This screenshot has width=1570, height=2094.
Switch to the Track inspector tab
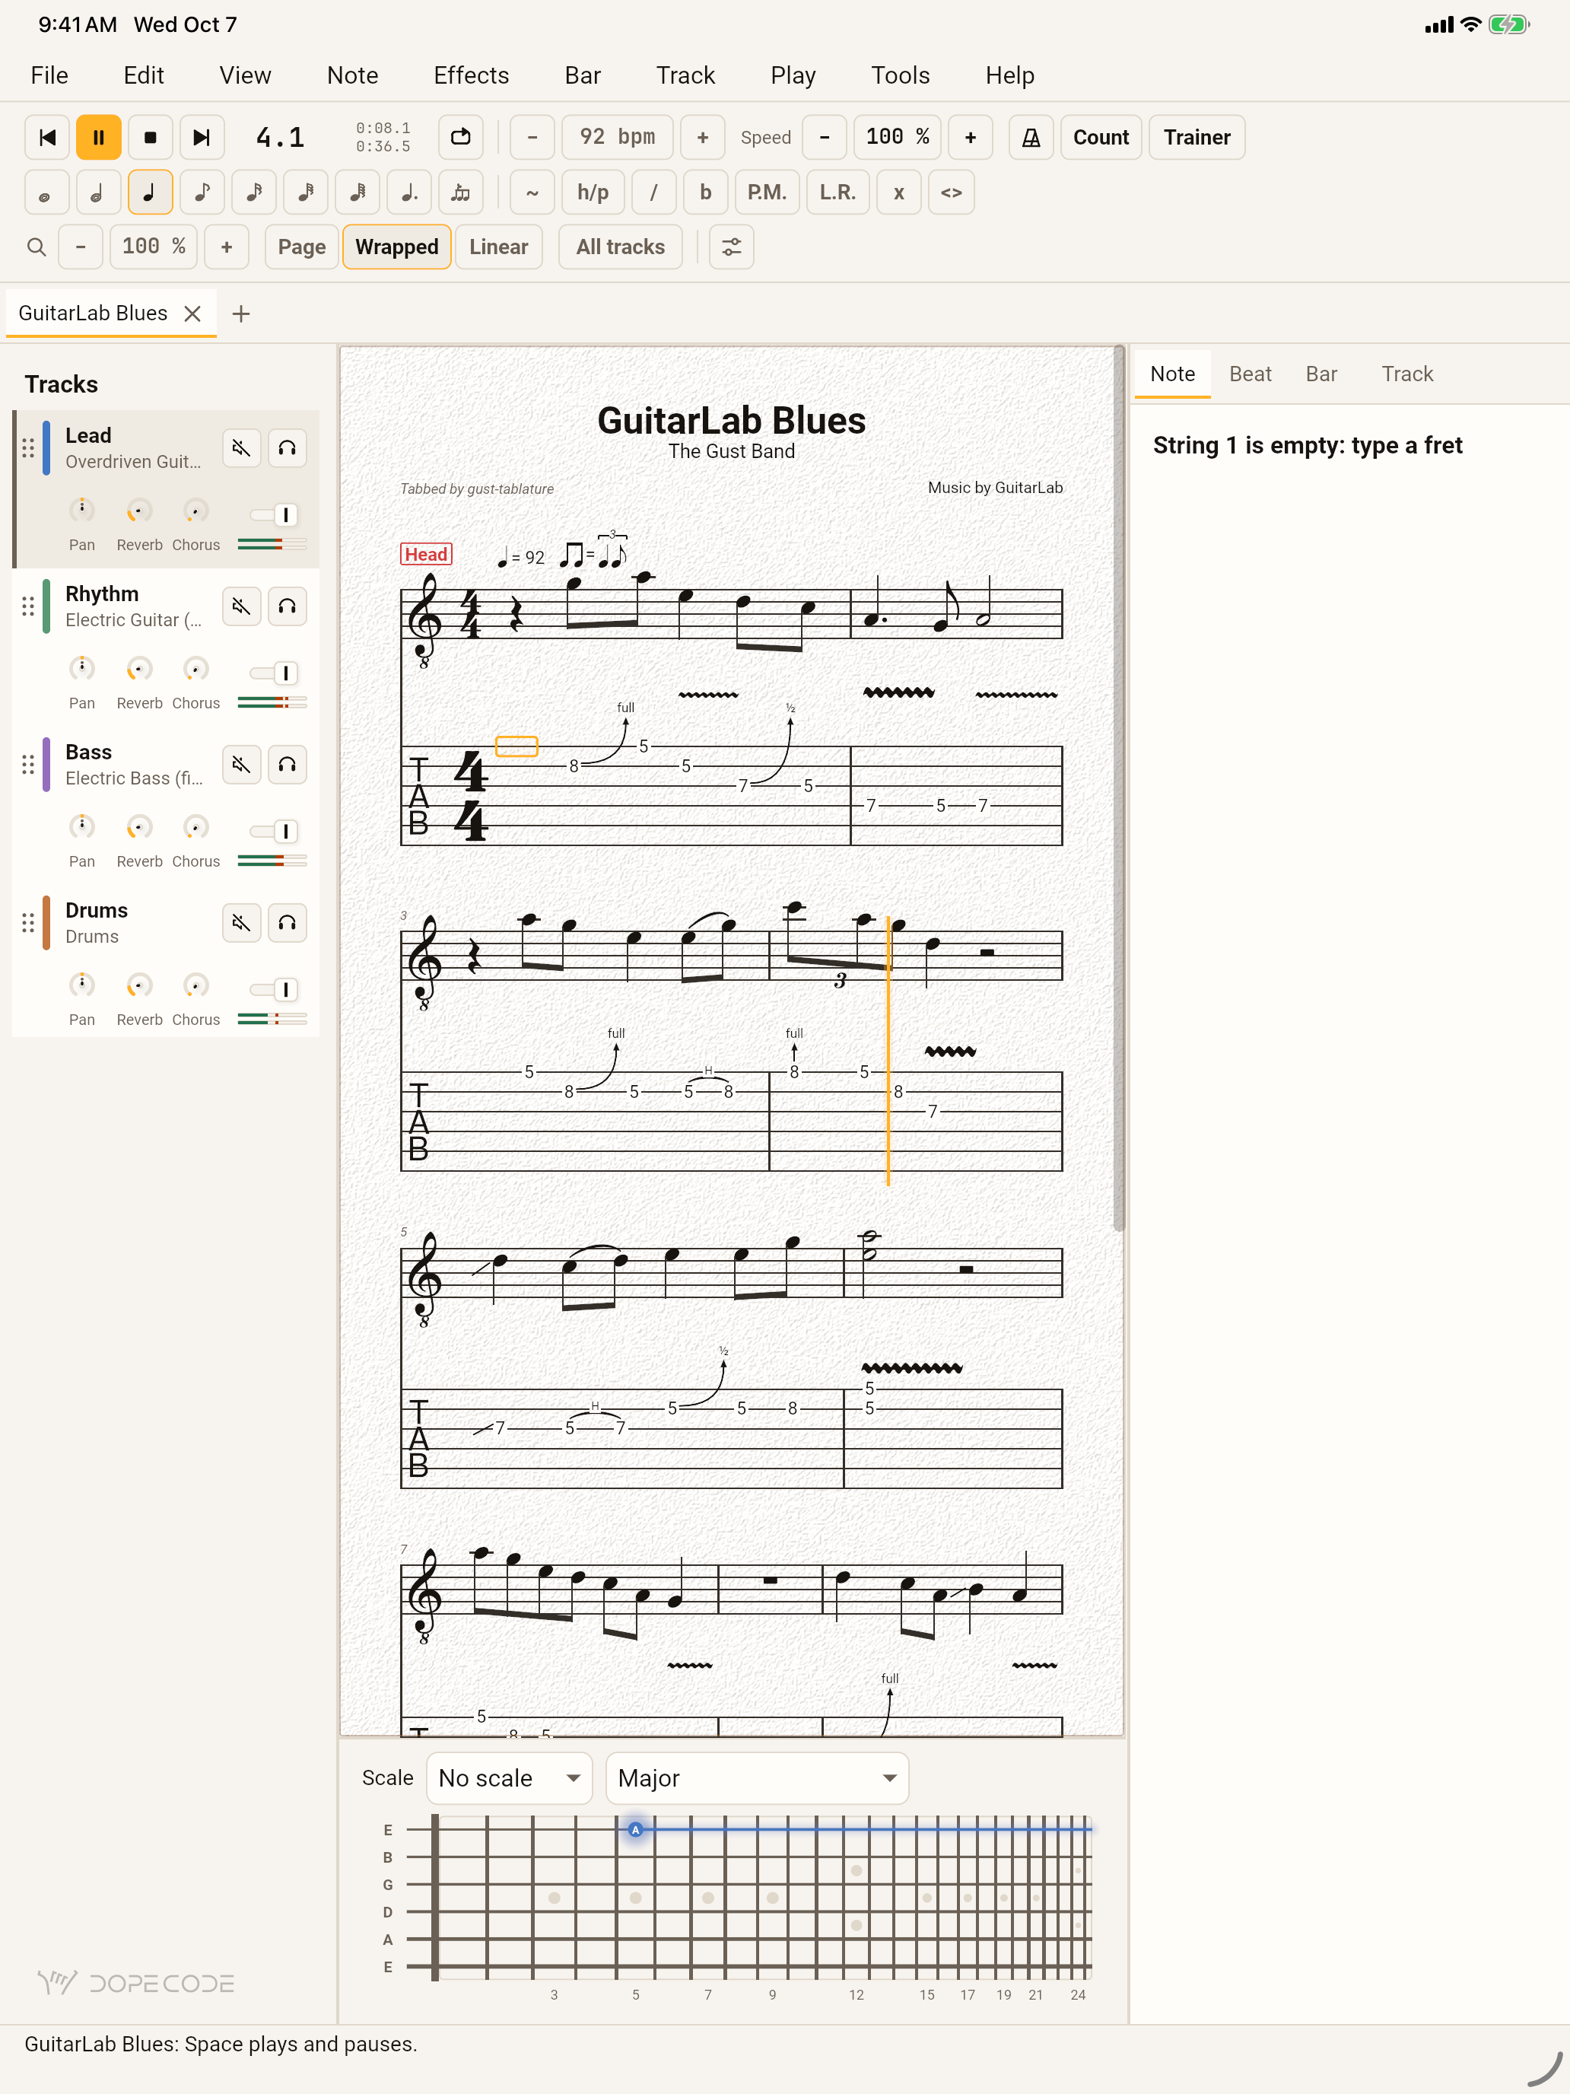[1407, 374]
